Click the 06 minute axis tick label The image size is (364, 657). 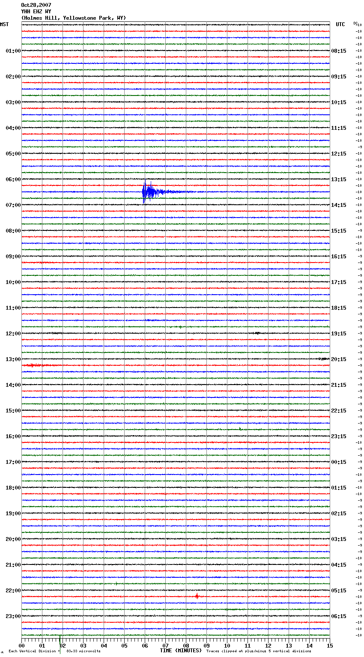[x=145, y=645]
